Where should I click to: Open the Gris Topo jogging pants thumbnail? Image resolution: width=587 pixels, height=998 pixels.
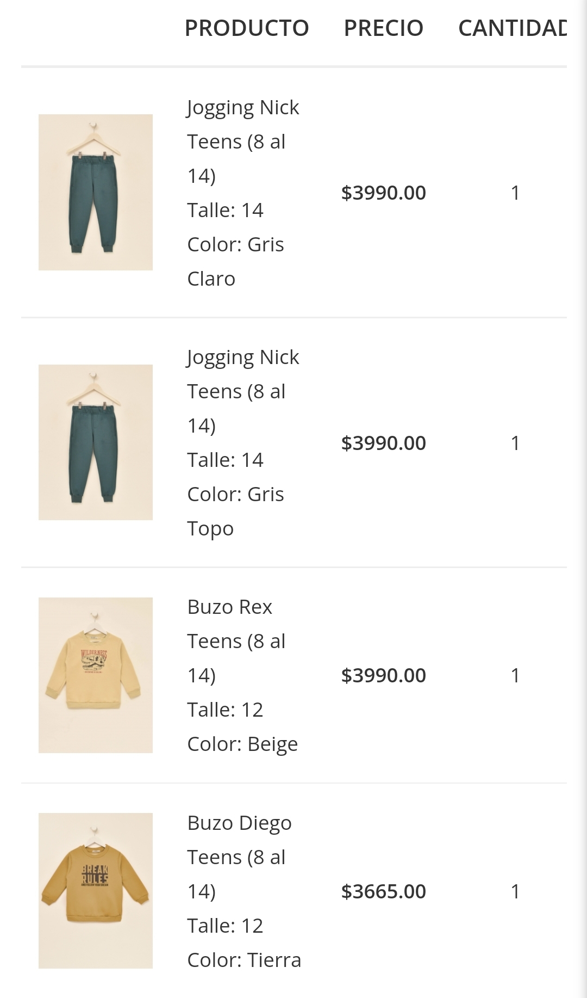coord(96,442)
